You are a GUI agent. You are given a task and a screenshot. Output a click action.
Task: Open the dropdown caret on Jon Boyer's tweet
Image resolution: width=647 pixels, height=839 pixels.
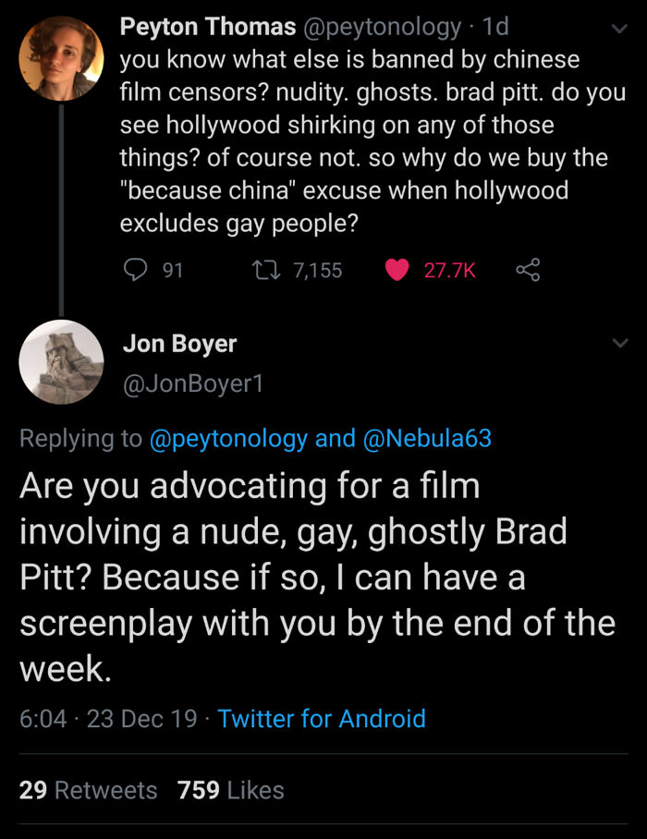[x=620, y=341]
